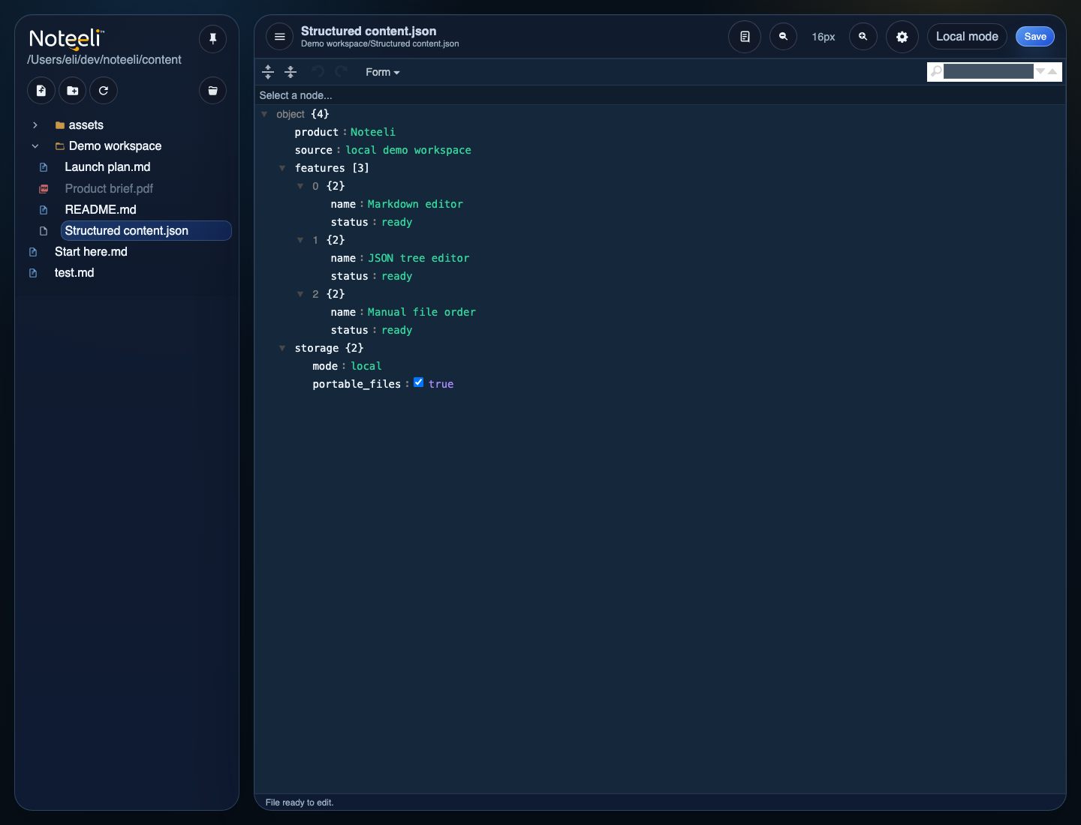Click the assets folder icon
Image resolution: width=1081 pixels, height=825 pixels.
pyautogui.click(x=60, y=125)
